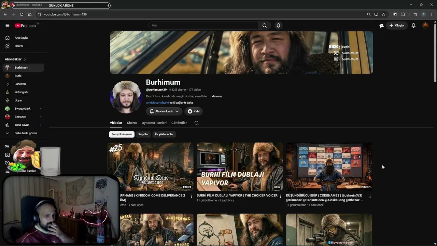Open the kick.com/burhi link

pyautogui.click(x=159, y=102)
